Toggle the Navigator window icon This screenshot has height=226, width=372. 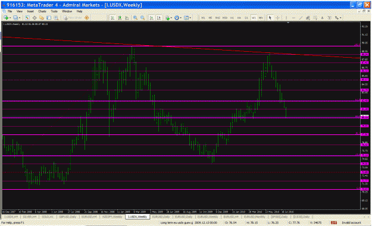[x=42, y=18]
